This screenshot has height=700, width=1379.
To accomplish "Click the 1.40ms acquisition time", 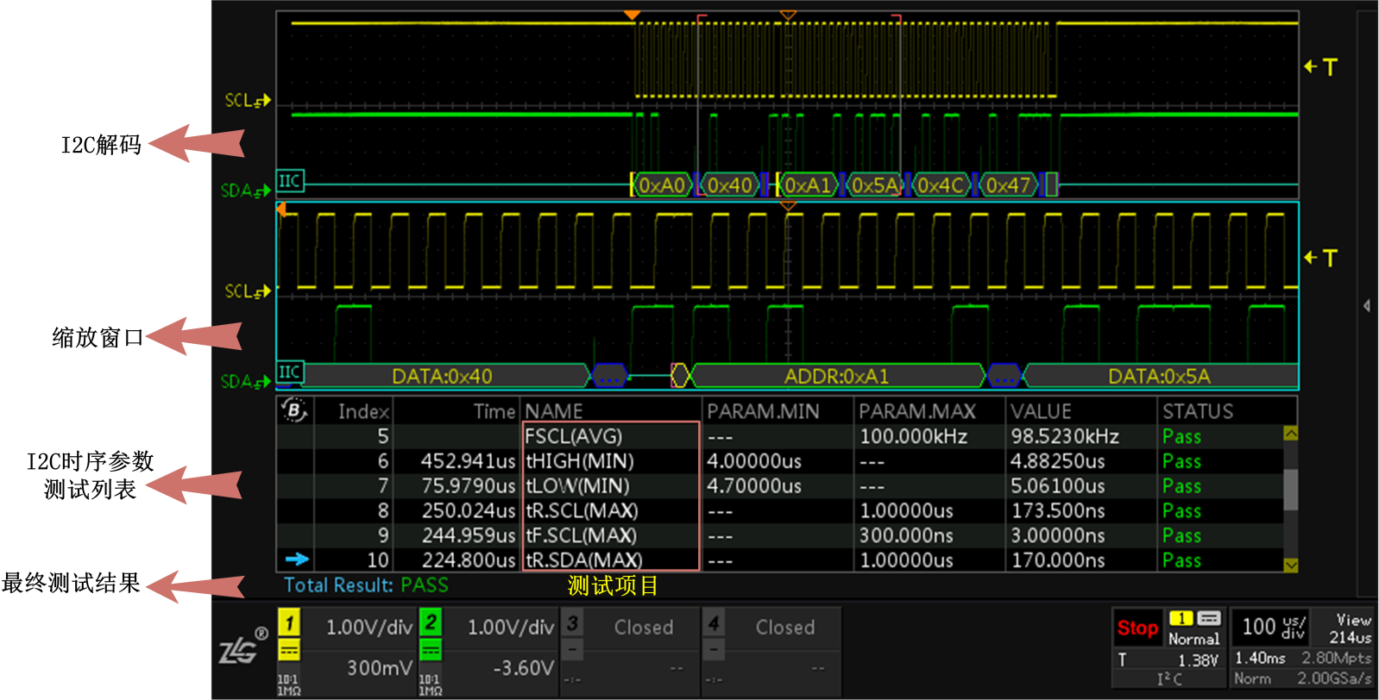I will (1260, 658).
